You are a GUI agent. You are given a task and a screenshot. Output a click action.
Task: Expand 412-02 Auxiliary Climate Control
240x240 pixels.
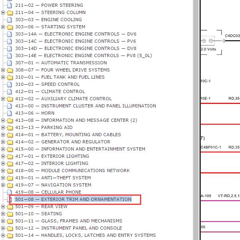(3, 99)
